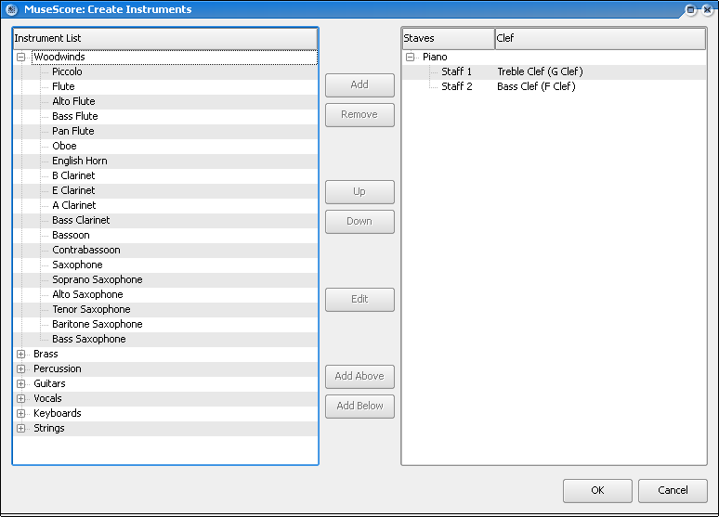Click the Add button
Viewport: 719px width, 517px height.
[x=359, y=84]
